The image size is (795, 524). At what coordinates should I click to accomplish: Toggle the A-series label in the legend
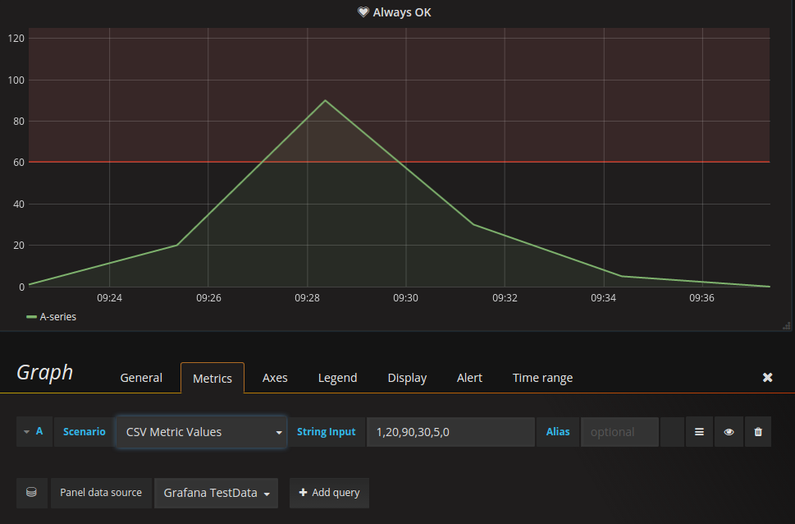pyautogui.click(x=58, y=316)
